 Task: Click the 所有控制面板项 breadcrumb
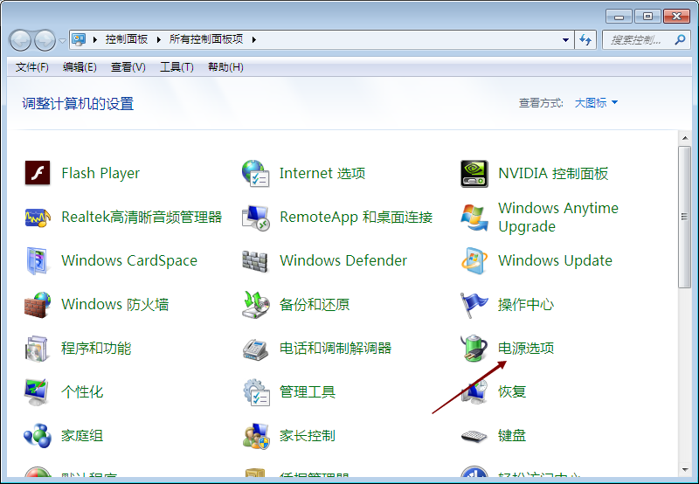pyautogui.click(x=206, y=39)
